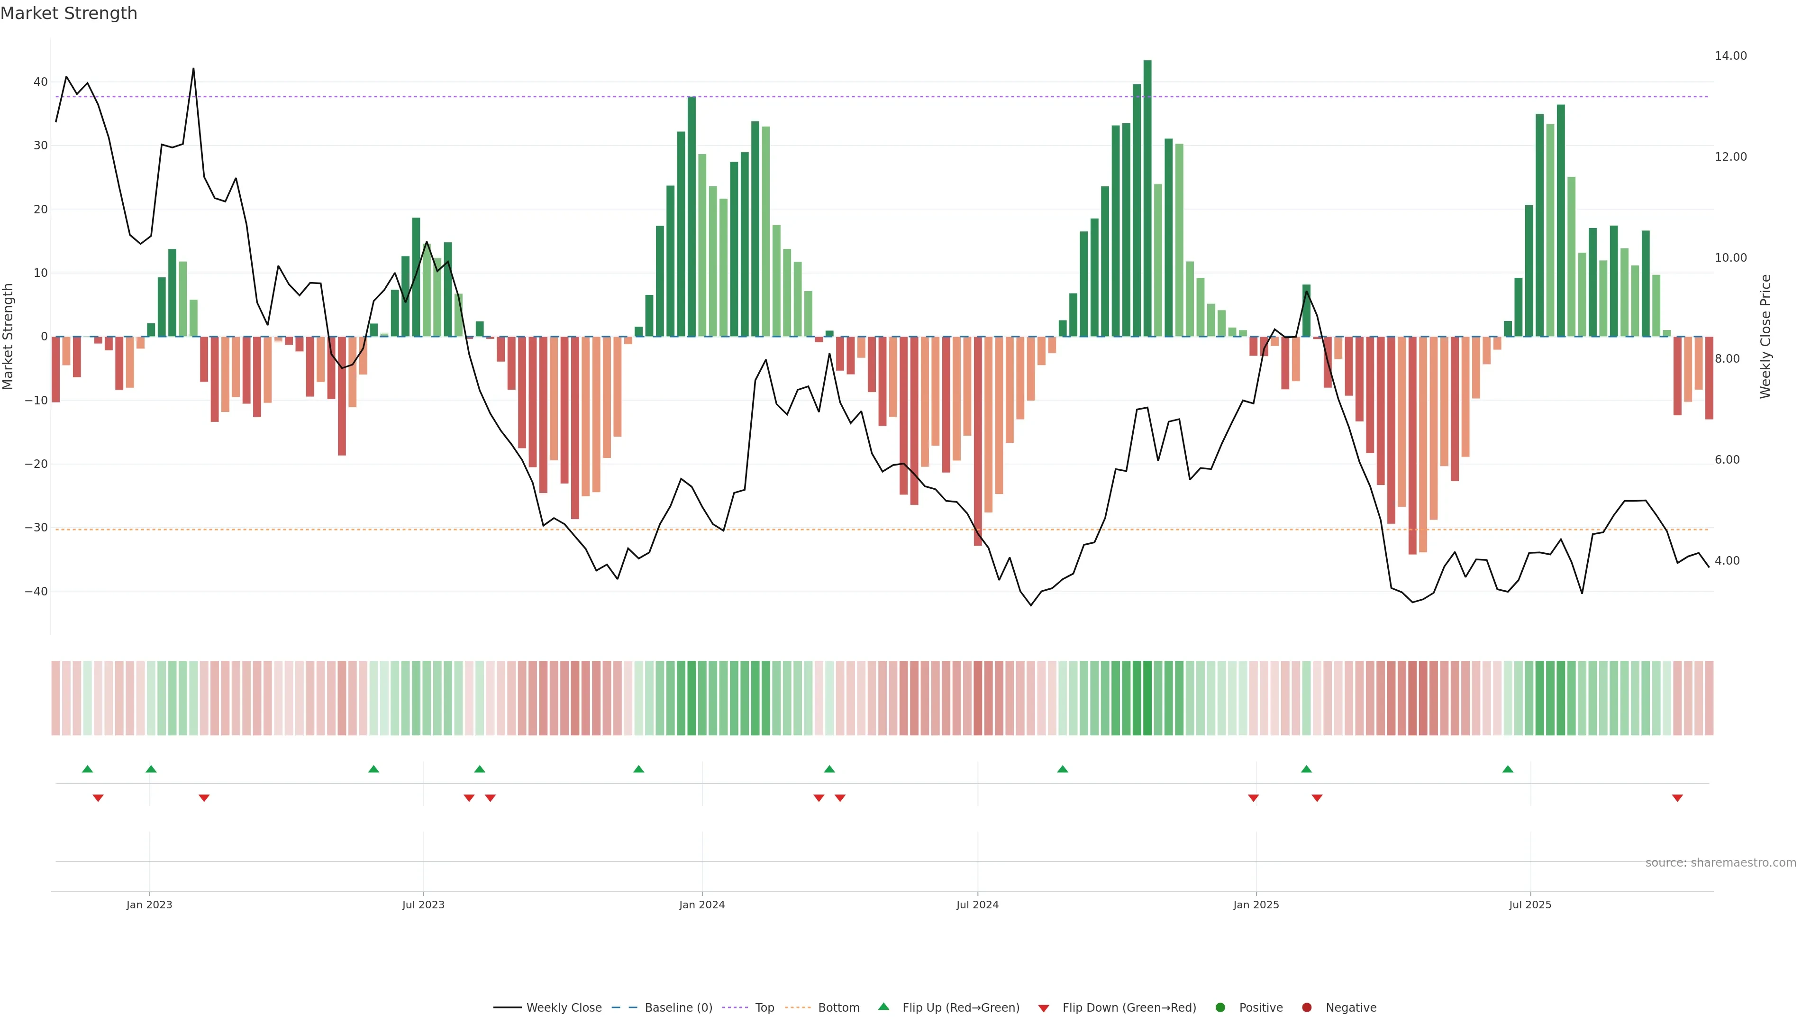
Task: Click the sharemaestro.com source text
Action: [x=1720, y=862]
